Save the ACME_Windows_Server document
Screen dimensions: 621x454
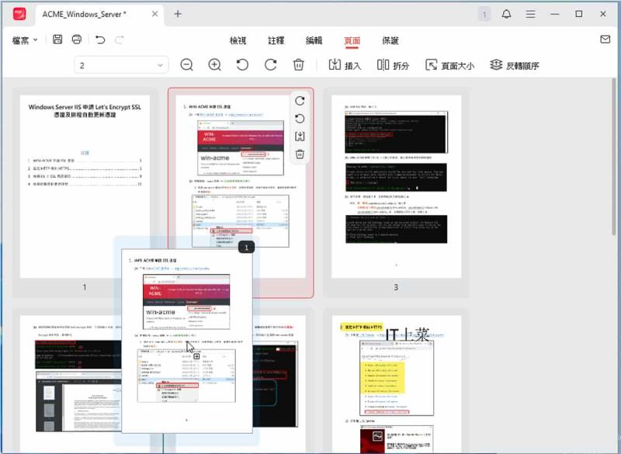coord(57,39)
